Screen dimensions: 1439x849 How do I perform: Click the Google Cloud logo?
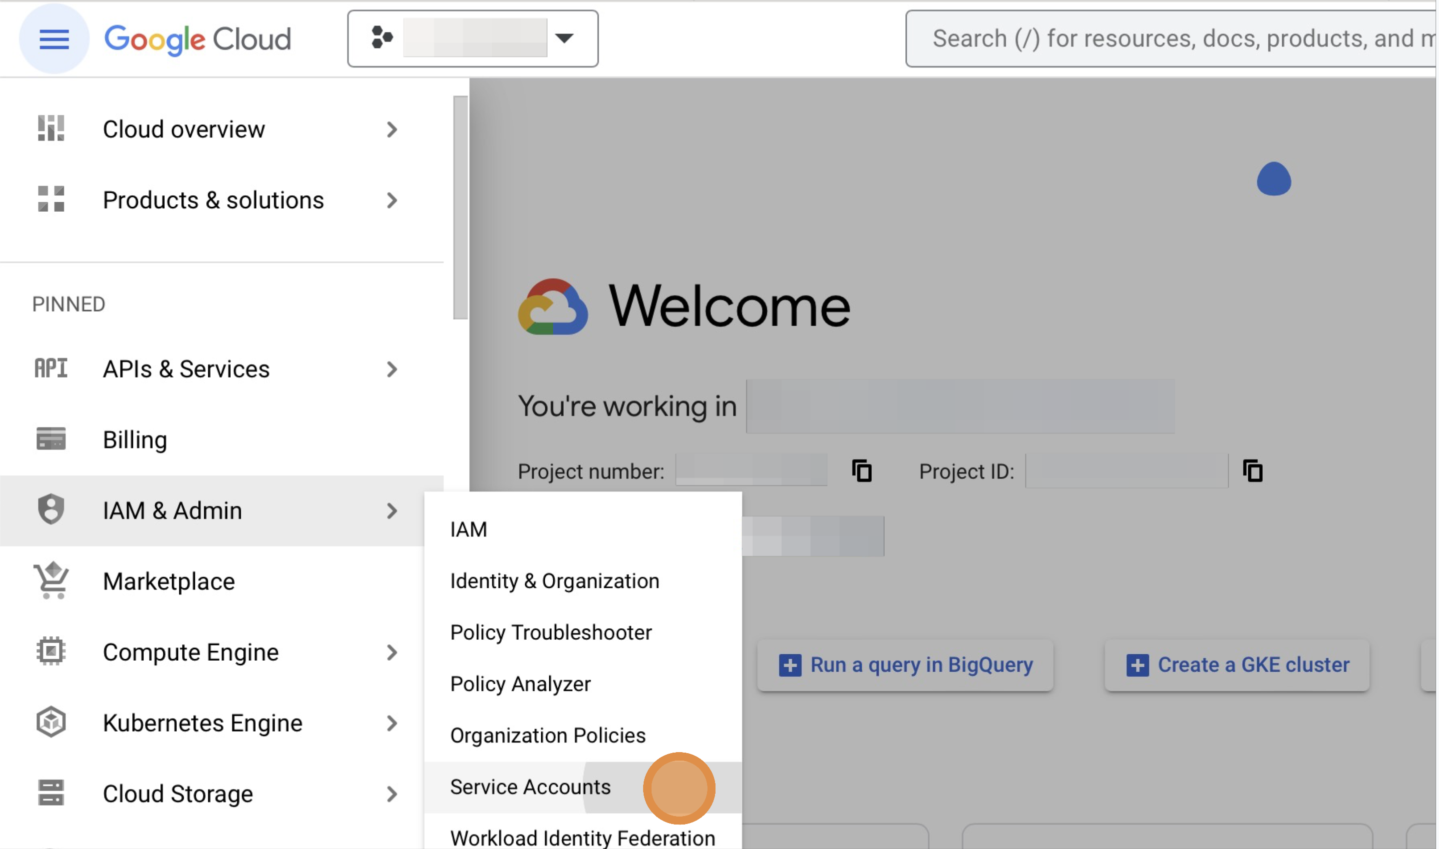(x=198, y=38)
